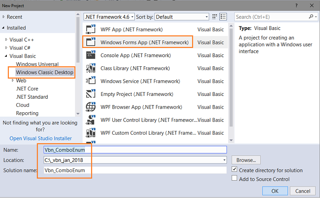Select 'WPF Browser App (.NET Framework)' row text
The width and height of the screenshot is (320, 199).
(x=141, y=107)
